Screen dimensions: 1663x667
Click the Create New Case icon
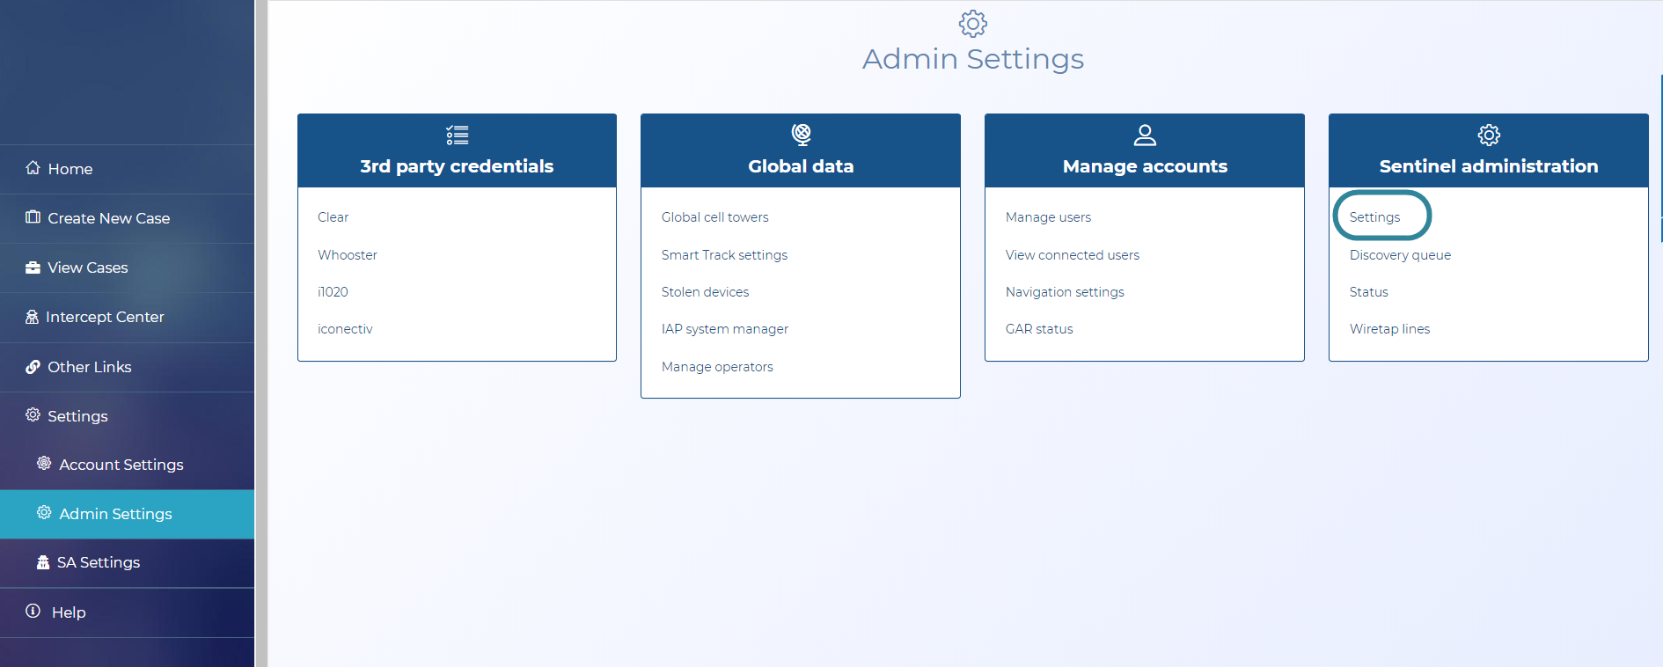pos(33,217)
